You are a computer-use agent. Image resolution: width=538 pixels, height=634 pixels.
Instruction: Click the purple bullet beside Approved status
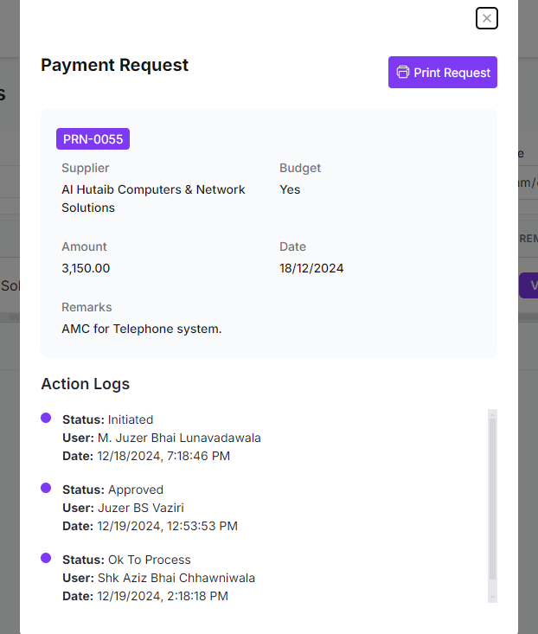coord(46,488)
